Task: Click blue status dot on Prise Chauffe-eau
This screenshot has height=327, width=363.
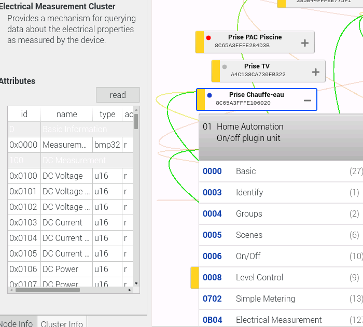Action: coord(210,95)
